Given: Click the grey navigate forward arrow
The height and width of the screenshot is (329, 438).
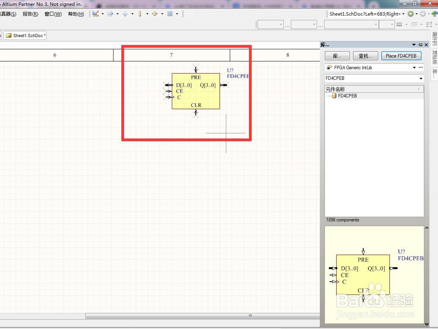Looking at the screenshot, I should (x=423, y=14).
